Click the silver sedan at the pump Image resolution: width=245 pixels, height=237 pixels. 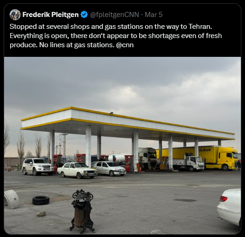pyautogui.click(x=109, y=168)
